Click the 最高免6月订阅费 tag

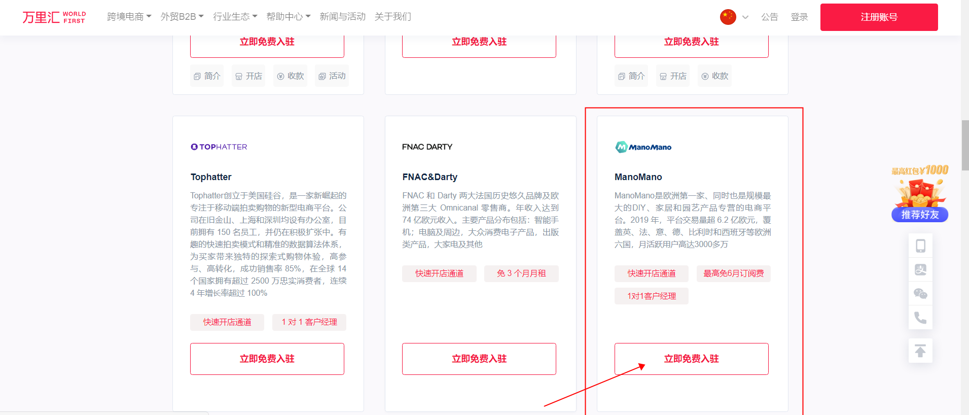coord(734,273)
